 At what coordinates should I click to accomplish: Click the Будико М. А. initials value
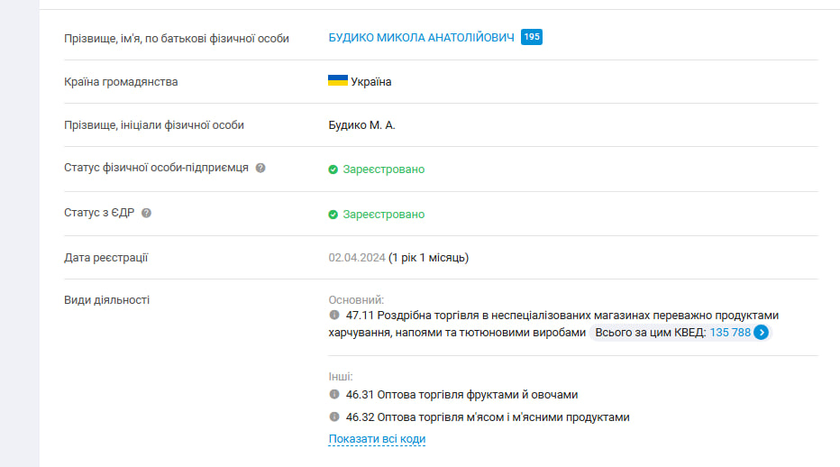pos(361,125)
